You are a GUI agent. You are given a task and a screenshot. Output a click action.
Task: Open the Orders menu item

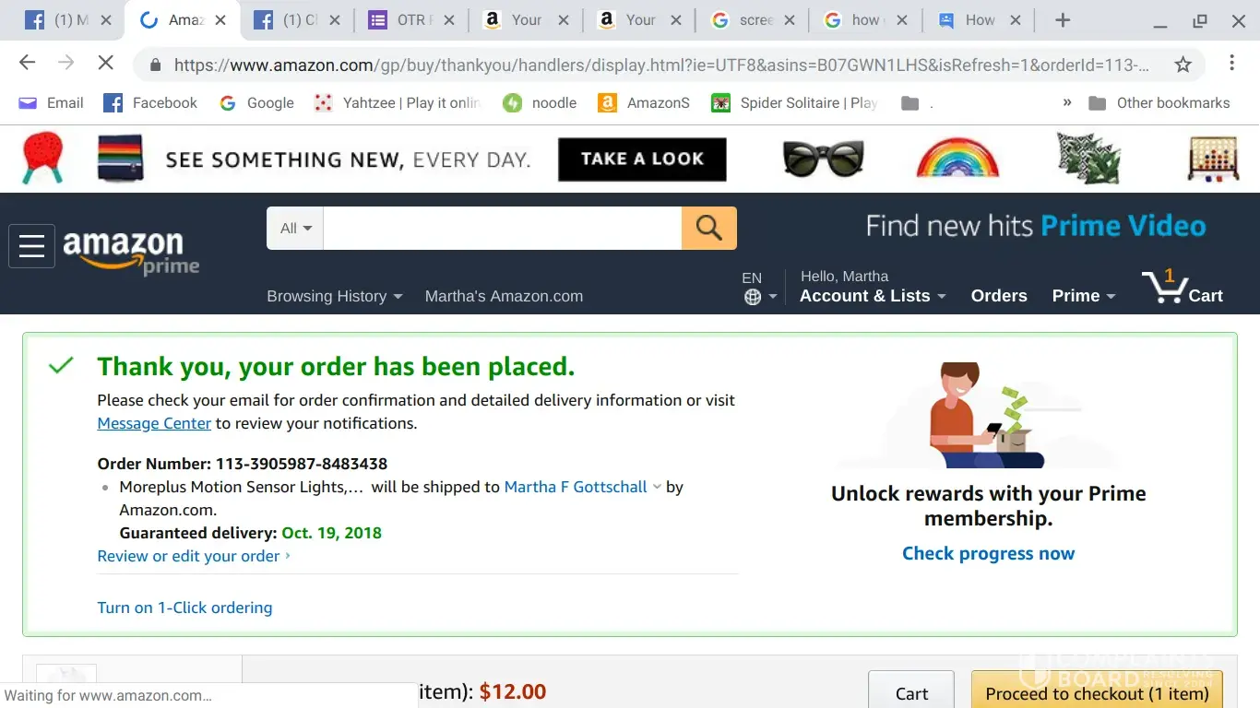[x=998, y=296]
